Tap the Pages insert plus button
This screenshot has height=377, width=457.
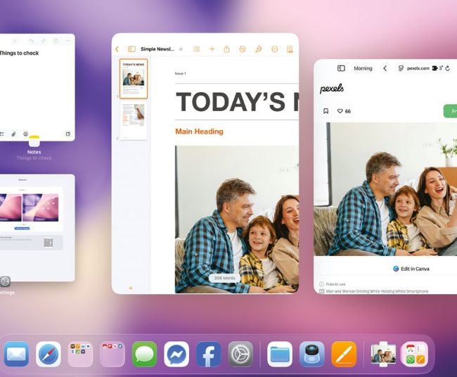(212, 49)
